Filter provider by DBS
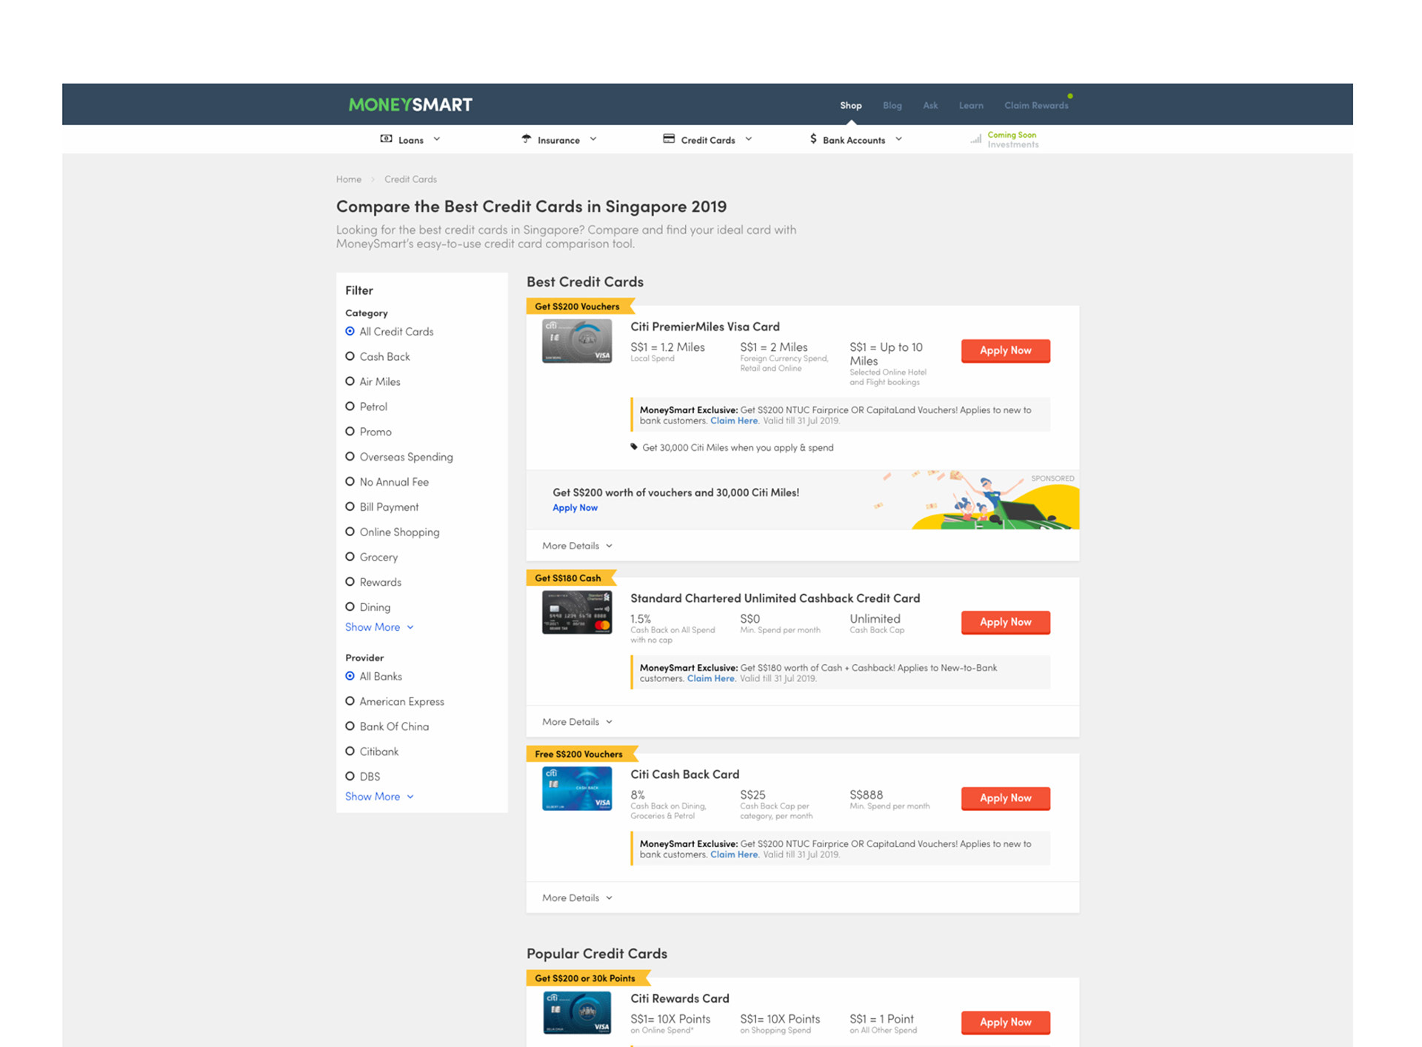 [x=363, y=777]
